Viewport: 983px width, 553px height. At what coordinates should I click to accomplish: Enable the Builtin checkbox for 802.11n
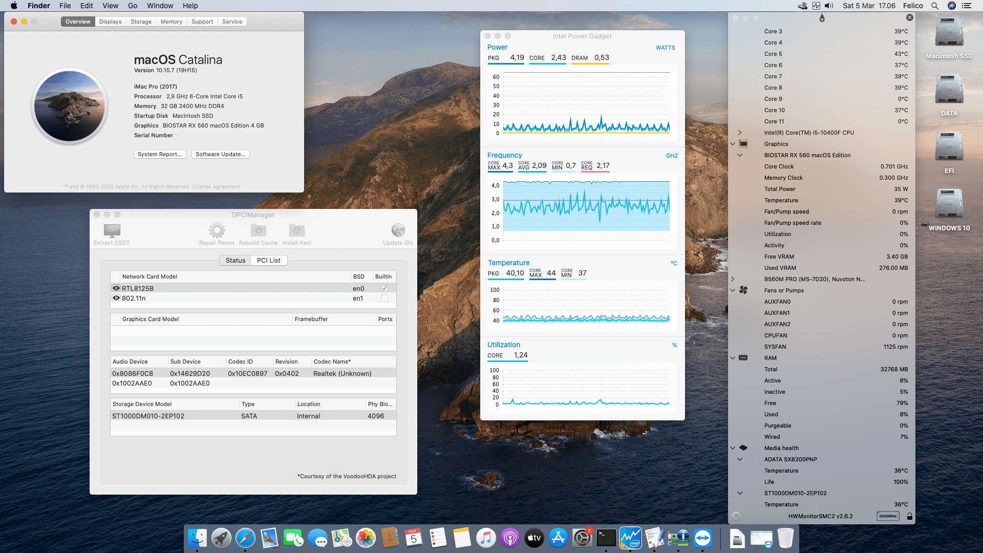(384, 298)
